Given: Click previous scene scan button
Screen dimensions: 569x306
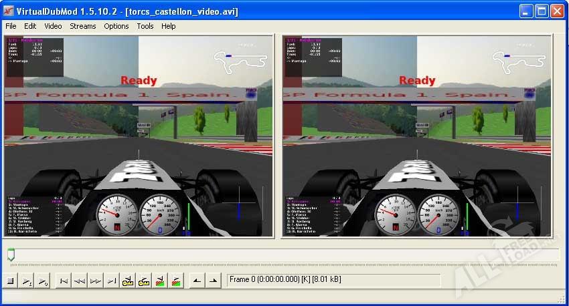Looking at the screenshot, I should coord(160,281).
